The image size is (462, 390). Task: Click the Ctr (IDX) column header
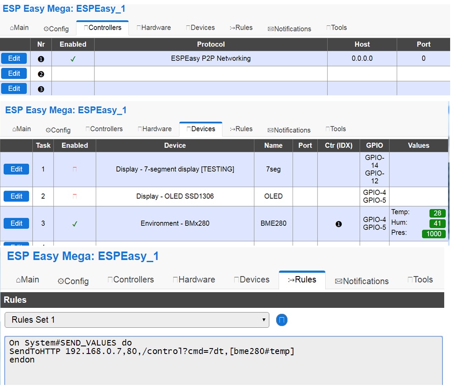tap(339, 146)
